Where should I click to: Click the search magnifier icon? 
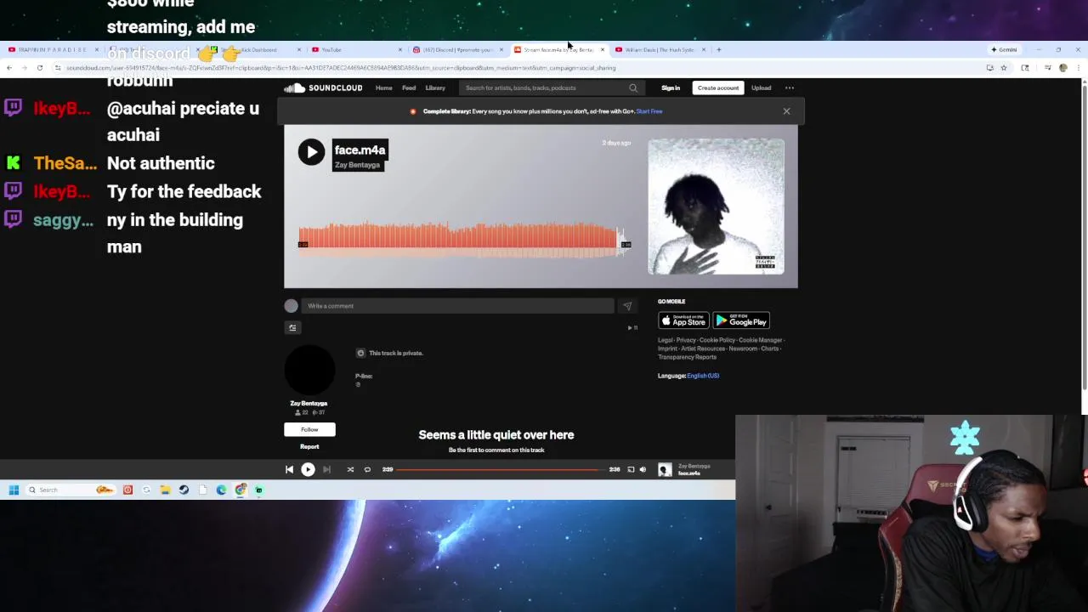633,88
